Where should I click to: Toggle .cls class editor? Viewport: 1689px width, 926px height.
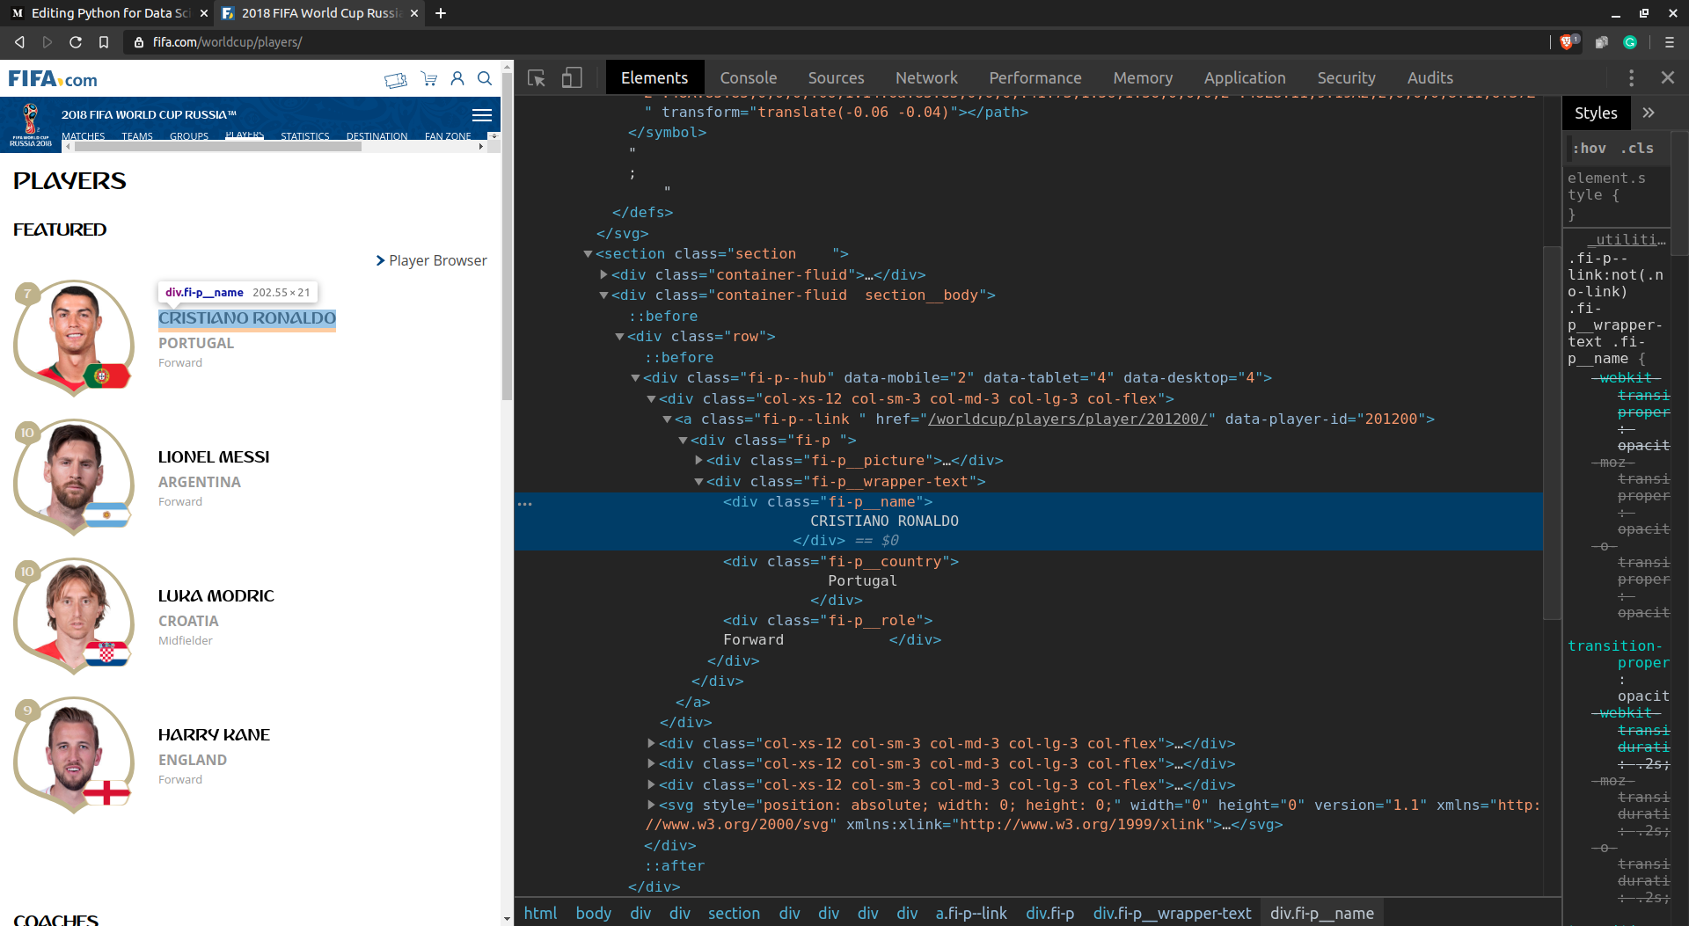(1637, 149)
